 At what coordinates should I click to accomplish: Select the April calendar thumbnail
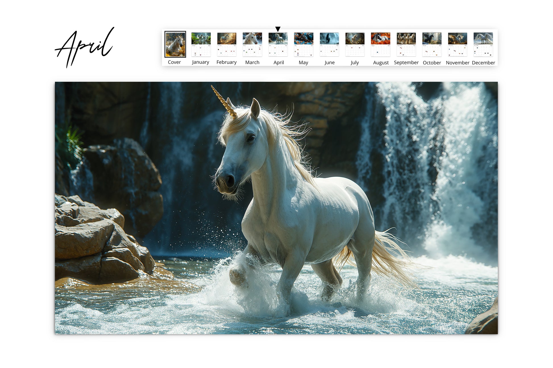278,45
